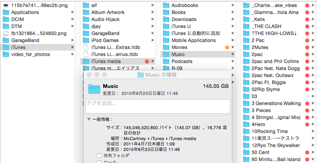Select the 3 Generations Walking folder
The image size is (317, 163).
[279, 103]
